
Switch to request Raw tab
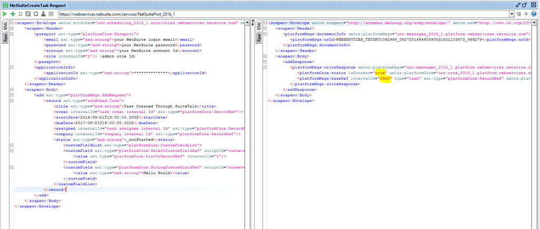(x=5, y=38)
